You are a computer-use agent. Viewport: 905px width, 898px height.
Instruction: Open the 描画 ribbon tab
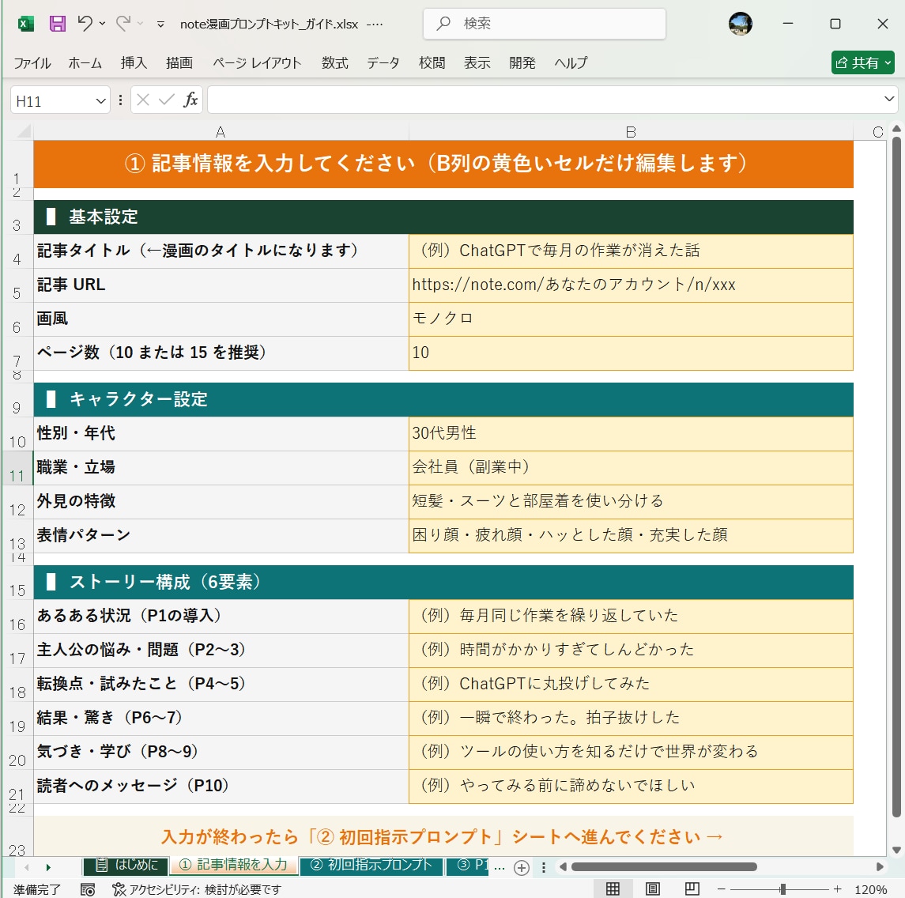[179, 62]
